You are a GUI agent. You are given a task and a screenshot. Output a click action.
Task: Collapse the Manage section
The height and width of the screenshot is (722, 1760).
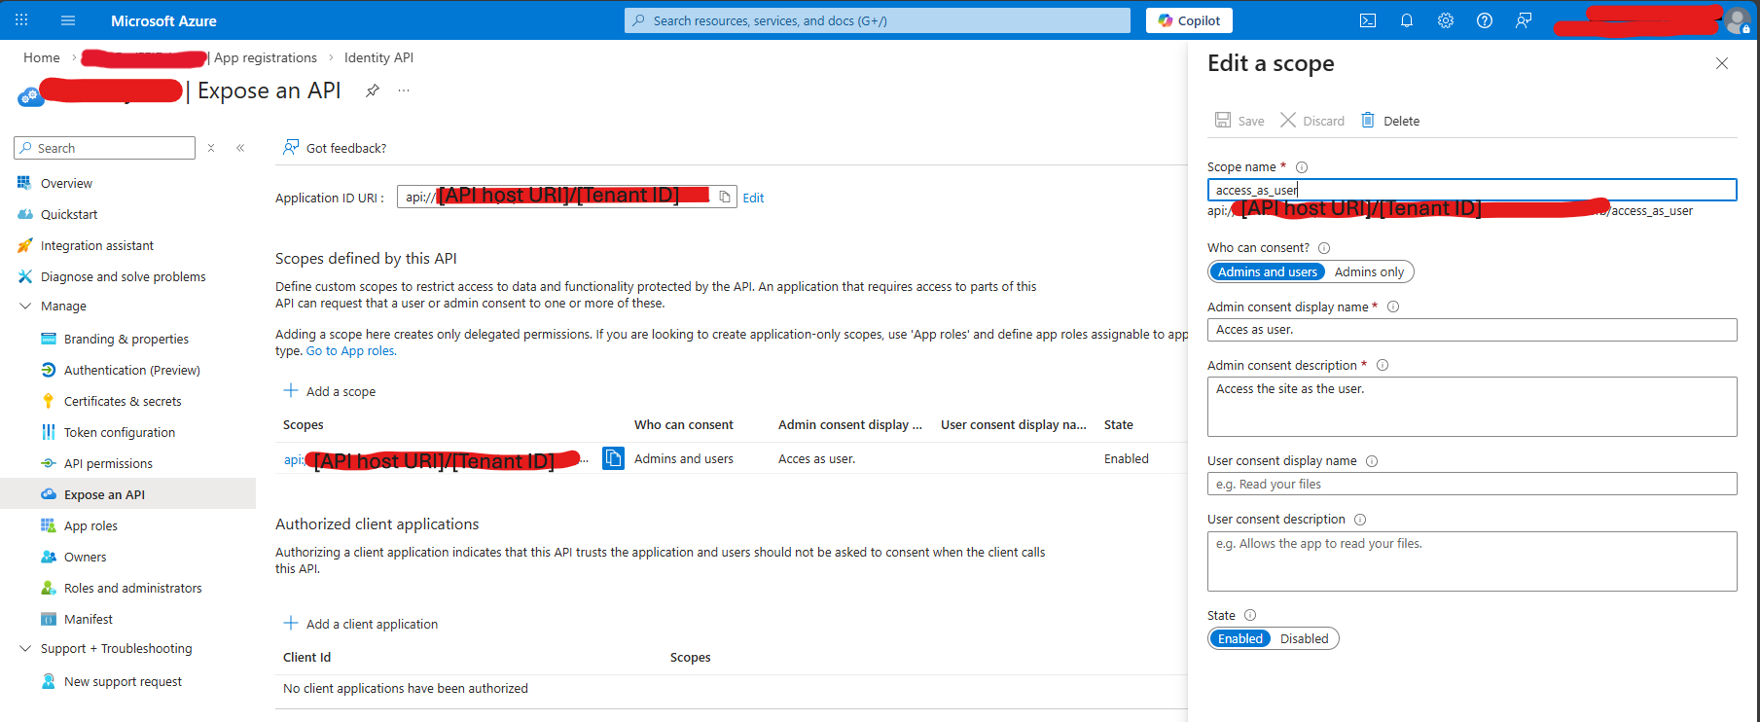point(25,306)
